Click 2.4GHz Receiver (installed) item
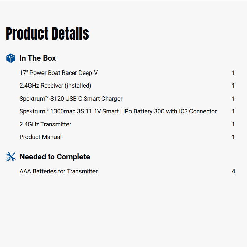247x247 pixels. coord(55,86)
